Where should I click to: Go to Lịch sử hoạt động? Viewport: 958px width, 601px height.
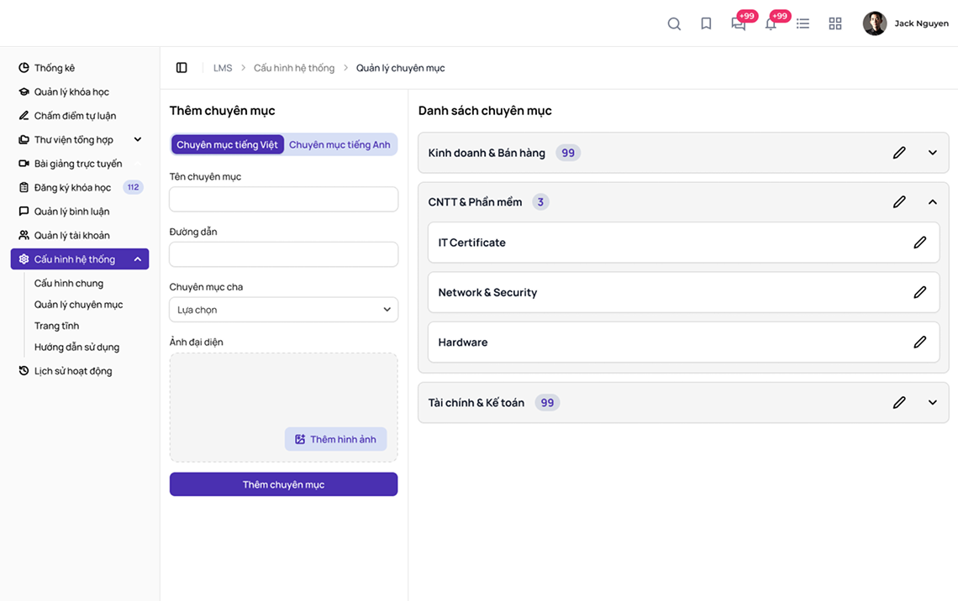(72, 371)
